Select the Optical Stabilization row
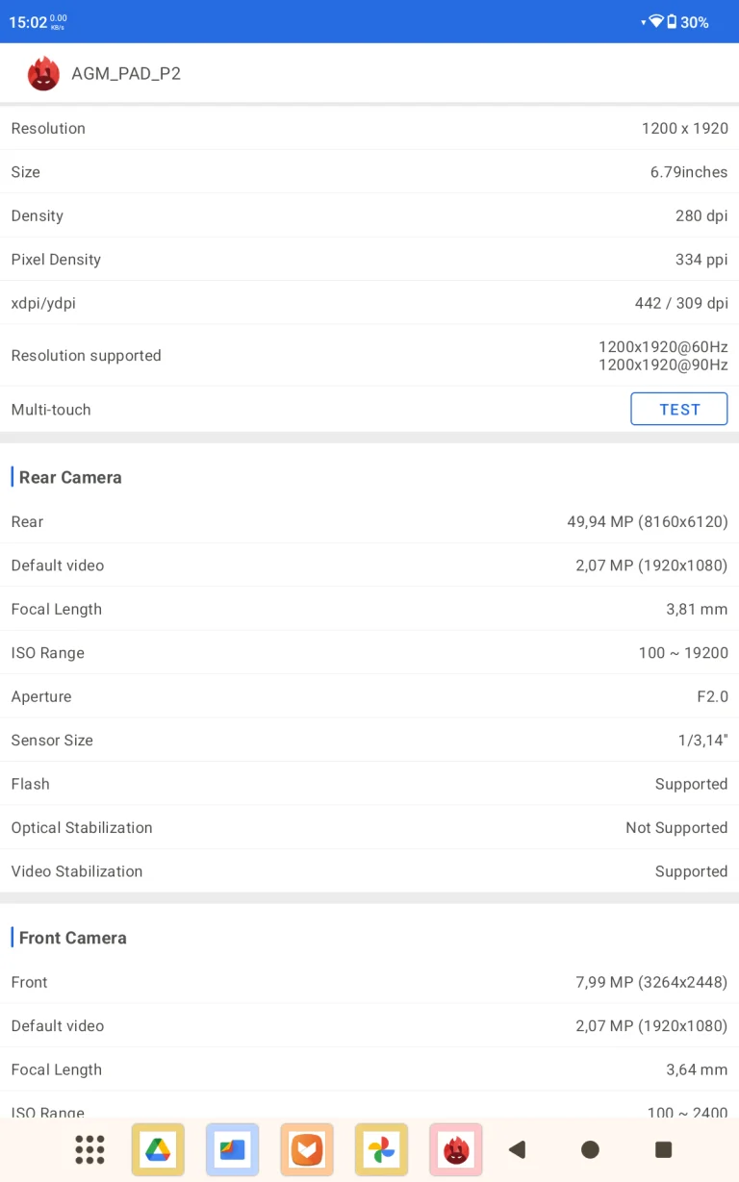 point(369,827)
